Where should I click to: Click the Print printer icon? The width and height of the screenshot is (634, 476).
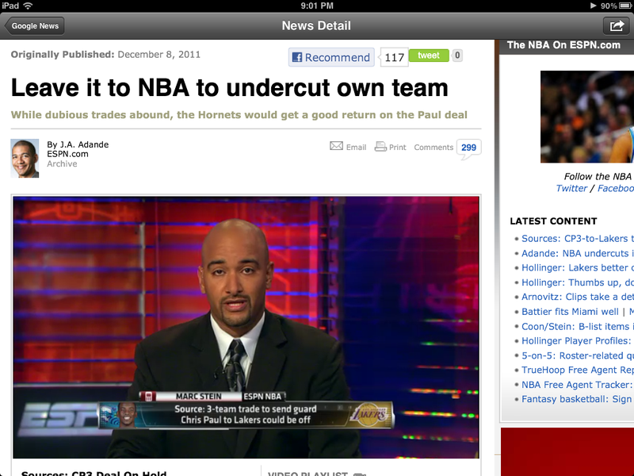380,147
